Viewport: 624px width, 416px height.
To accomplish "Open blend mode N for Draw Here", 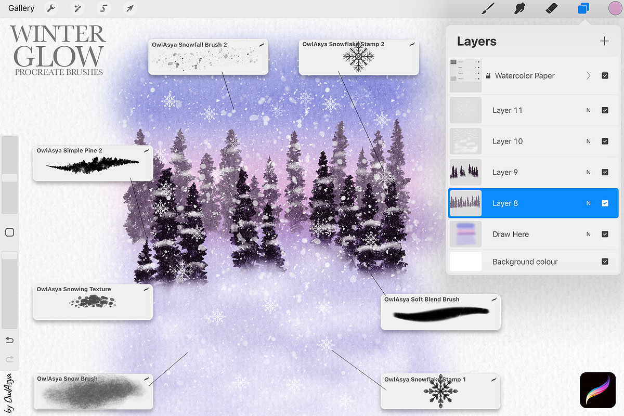I will click(x=589, y=234).
